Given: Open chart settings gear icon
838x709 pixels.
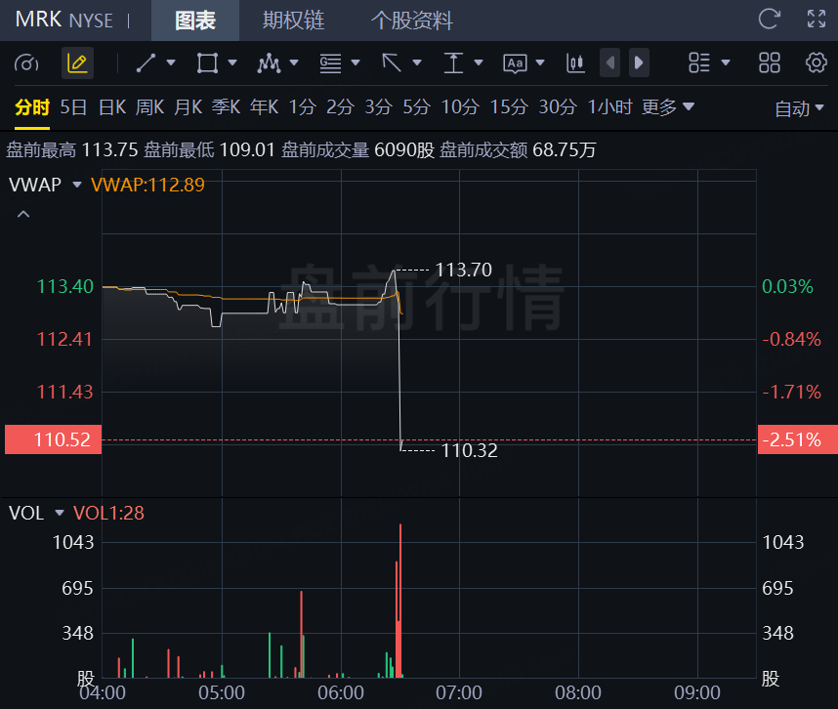Looking at the screenshot, I should click(817, 63).
